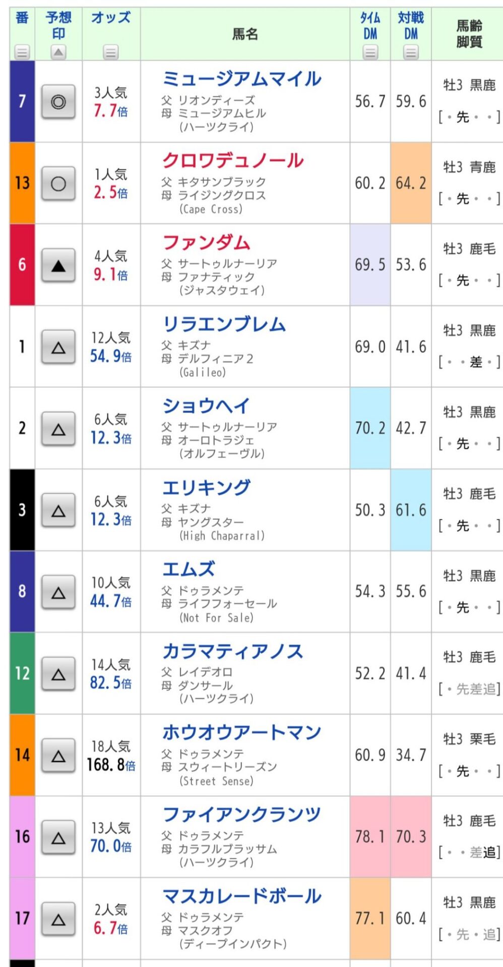
Task: Click the pink 78.1 タイムDM cell
Action: pos(370,837)
